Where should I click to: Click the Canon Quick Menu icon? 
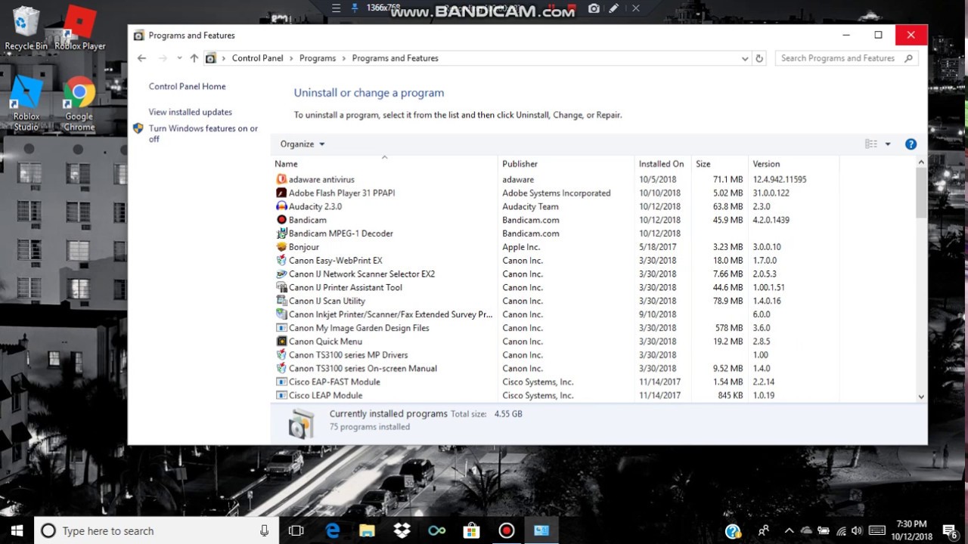[x=281, y=342]
